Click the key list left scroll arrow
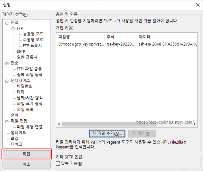Screen dimensions: 203x171 point(59,124)
